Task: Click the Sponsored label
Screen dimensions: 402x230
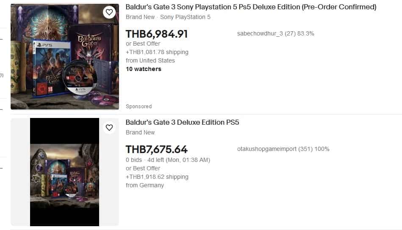Action: tap(139, 107)
